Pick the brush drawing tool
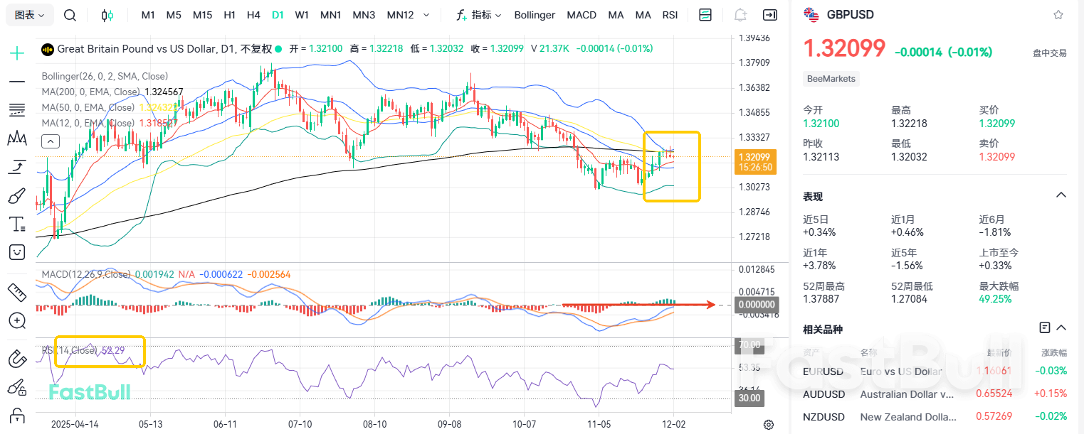Viewport: 1084px width, 434px height. point(16,195)
